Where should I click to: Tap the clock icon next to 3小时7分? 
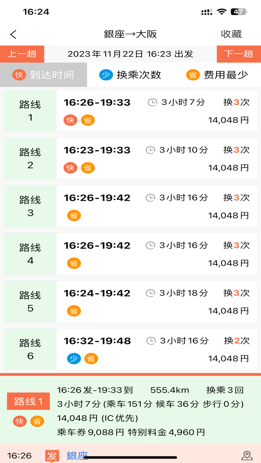point(152,102)
